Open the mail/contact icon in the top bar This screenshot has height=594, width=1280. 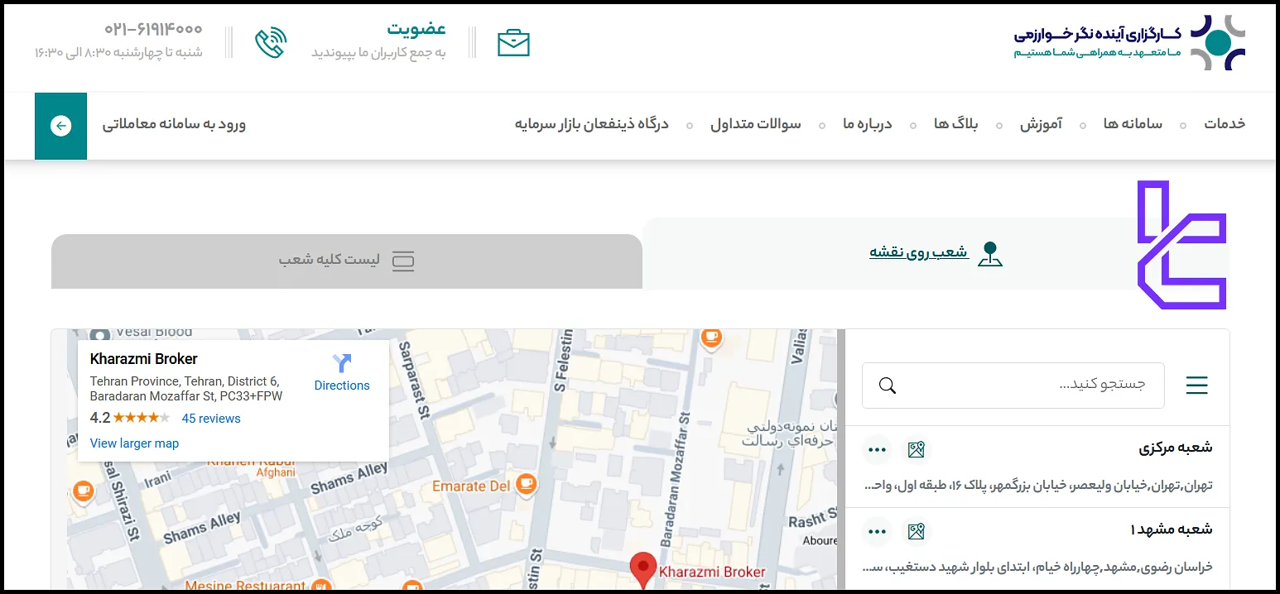pyautogui.click(x=513, y=41)
